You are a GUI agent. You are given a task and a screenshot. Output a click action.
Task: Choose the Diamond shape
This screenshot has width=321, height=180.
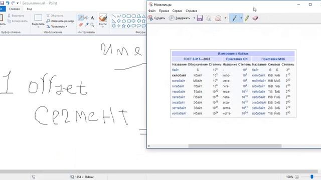pos(119,21)
